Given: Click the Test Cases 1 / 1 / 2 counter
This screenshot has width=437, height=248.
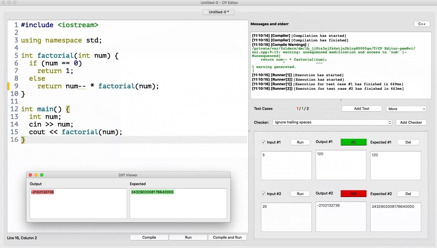Looking at the screenshot, I should pyautogui.click(x=303, y=109).
